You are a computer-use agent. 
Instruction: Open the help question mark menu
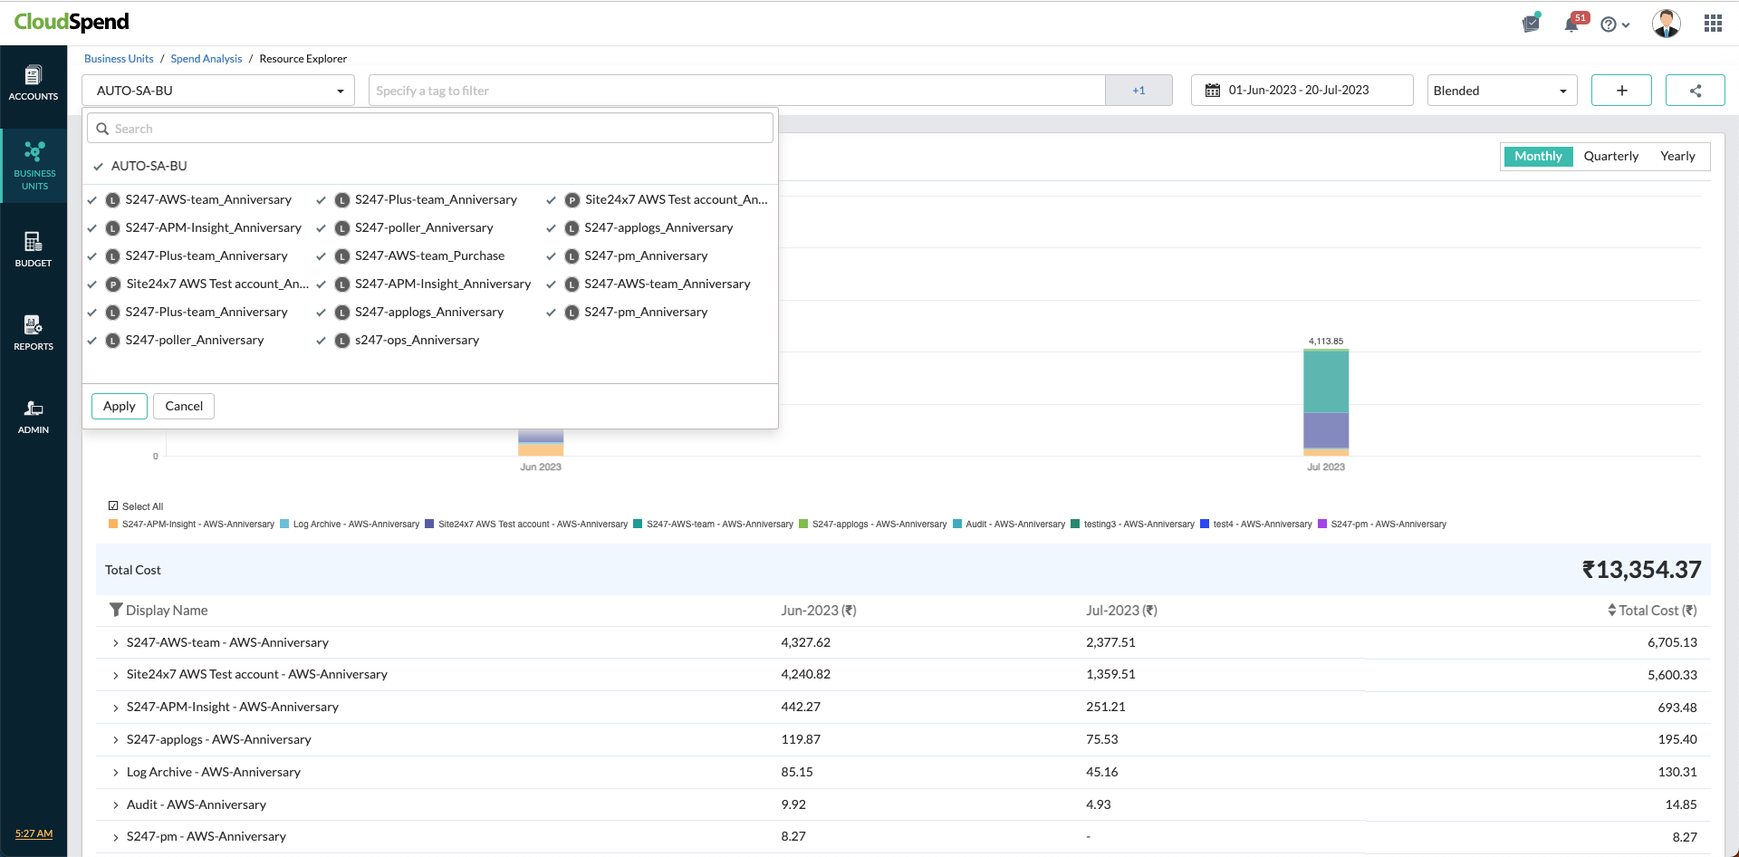[x=1614, y=24]
